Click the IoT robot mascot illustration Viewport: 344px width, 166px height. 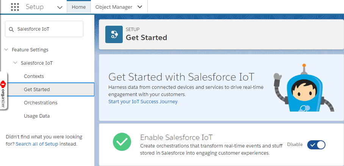[304, 88]
